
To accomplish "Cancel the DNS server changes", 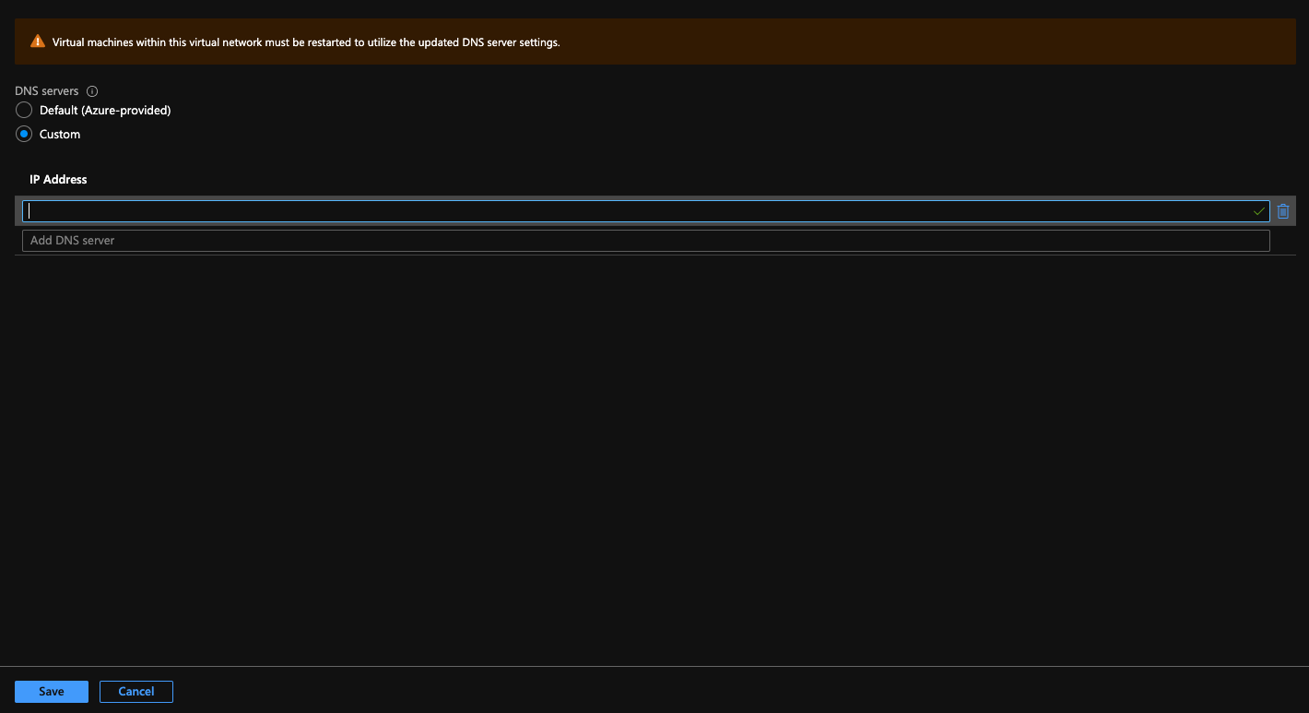I will [x=136, y=692].
